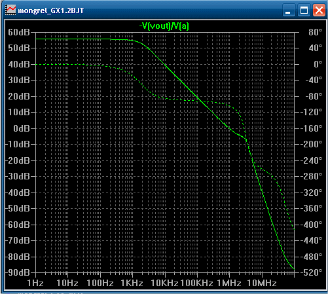Screen dimensions: 328x294
Task: Click the -120° label on the phase axis
Action: coord(311,112)
